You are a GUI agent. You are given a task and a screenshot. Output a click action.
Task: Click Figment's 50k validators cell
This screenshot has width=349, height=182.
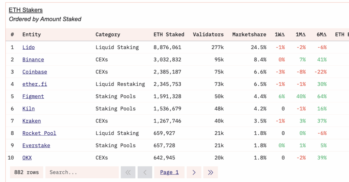(x=219, y=97)
